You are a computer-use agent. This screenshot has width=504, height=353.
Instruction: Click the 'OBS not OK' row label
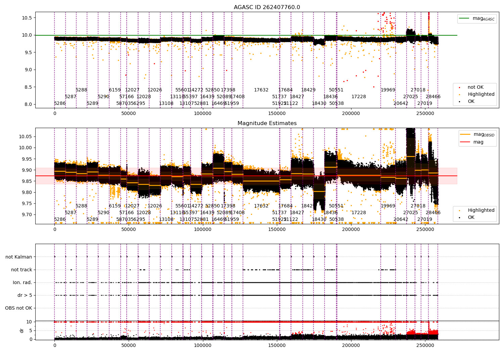[18, 308]
